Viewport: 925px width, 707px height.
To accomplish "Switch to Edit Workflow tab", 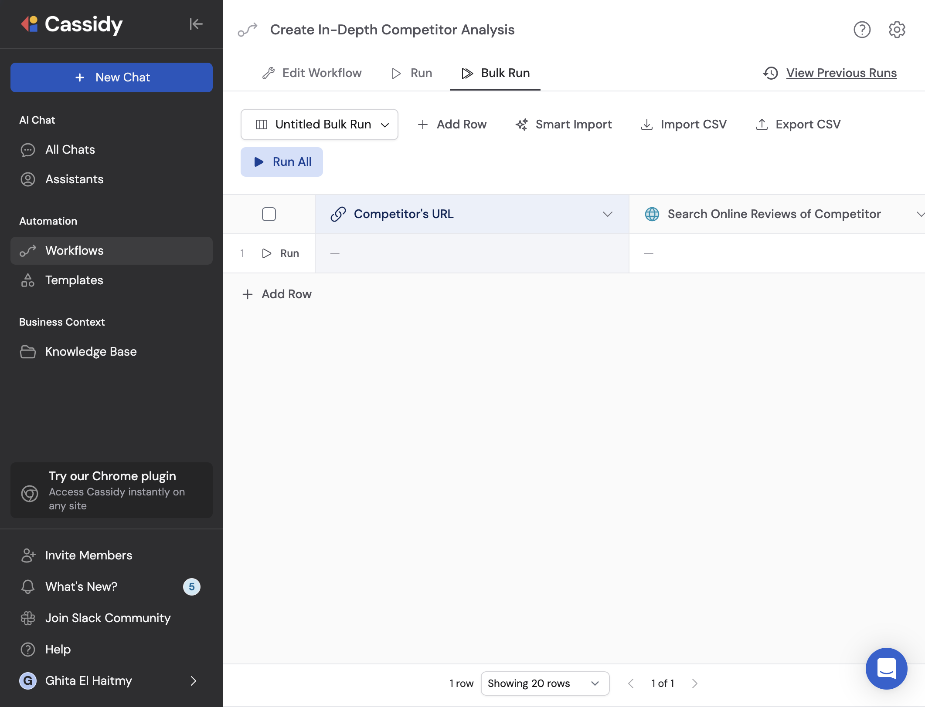I will coord(312,73).
